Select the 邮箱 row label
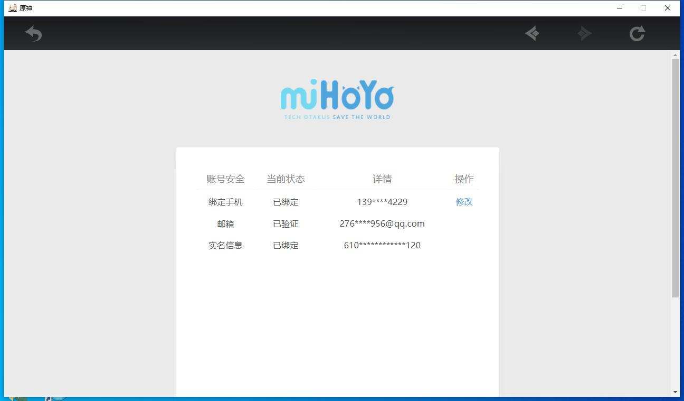 pos(225,223)
